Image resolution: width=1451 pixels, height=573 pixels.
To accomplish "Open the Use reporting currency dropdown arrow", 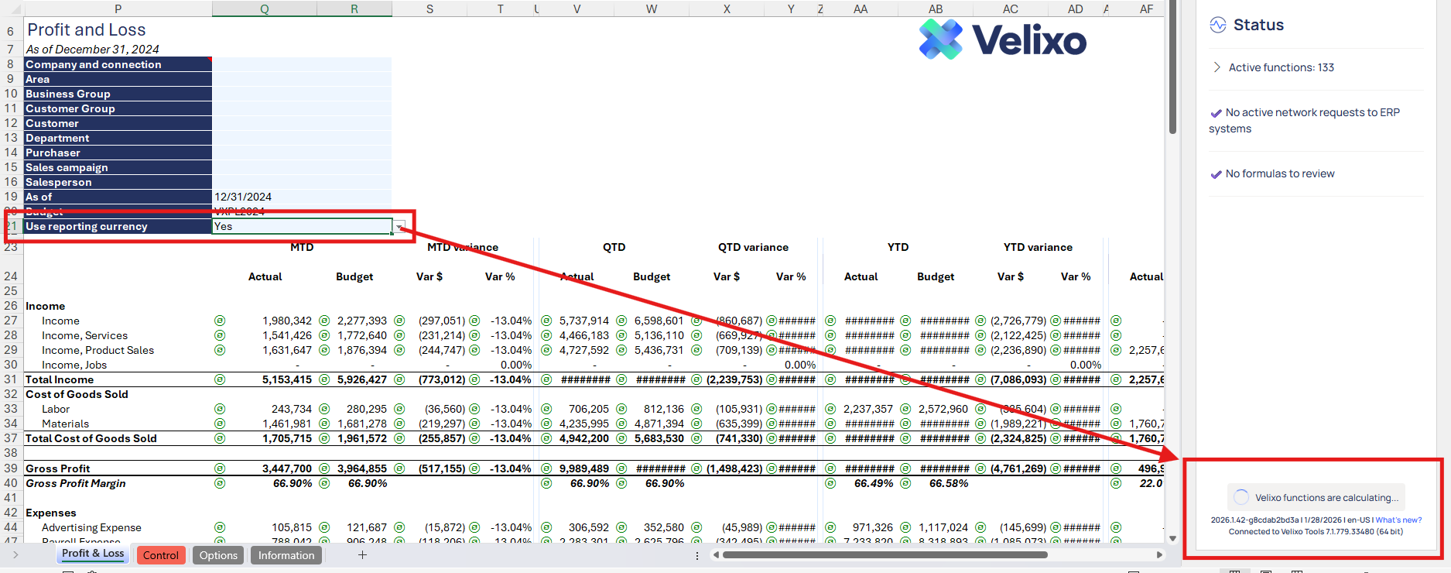I will [x=399, y=227].
